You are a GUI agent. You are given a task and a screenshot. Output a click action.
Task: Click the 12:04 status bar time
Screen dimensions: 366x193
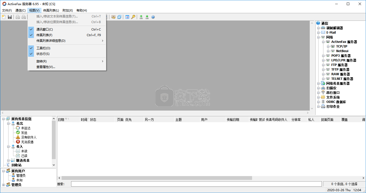coord(357,190)
